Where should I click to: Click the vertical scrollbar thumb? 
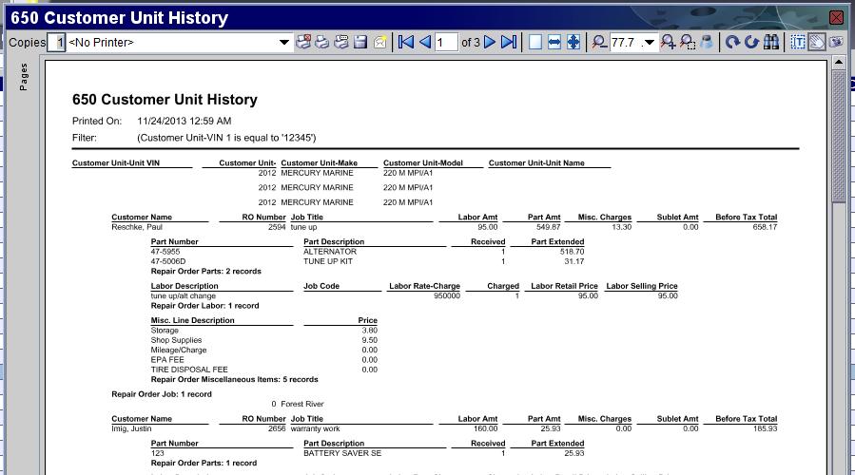pos(839,133)
